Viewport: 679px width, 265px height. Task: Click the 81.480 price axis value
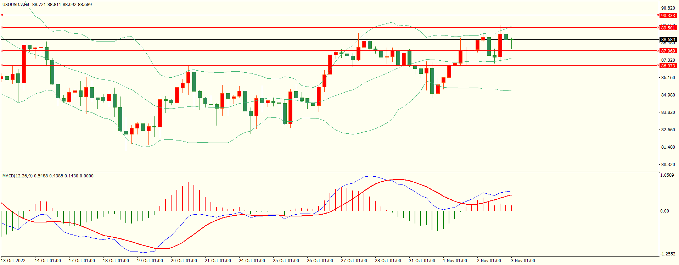[668, 147]
